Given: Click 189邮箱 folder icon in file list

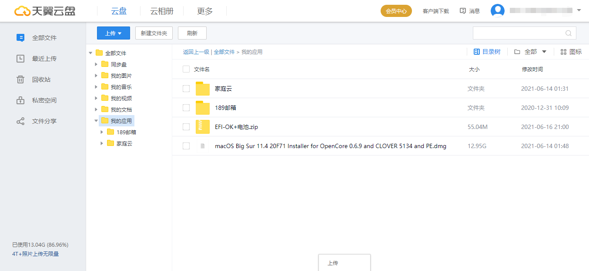Looking at the screenshot, I should [x=203, y=108].
